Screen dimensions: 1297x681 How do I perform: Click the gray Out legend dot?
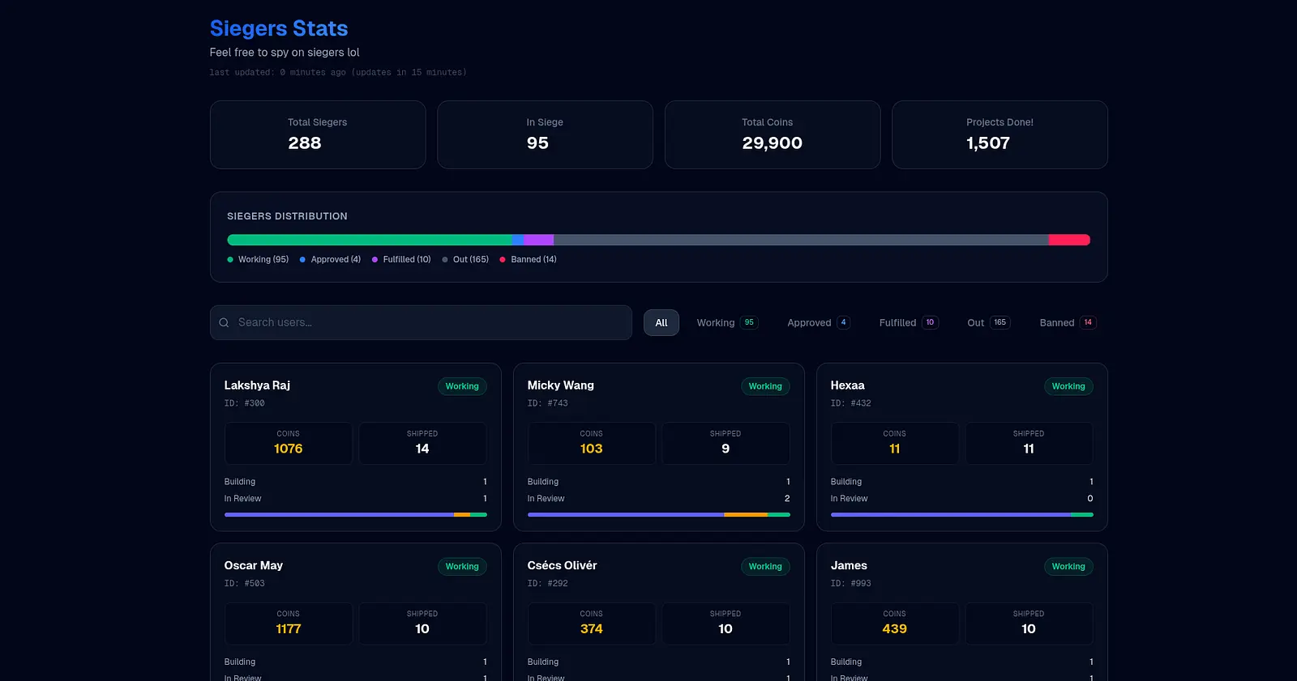click(445, 260)
